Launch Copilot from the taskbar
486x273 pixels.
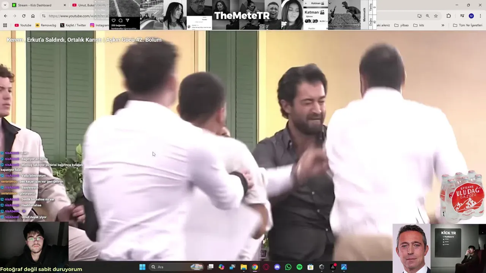221,267
